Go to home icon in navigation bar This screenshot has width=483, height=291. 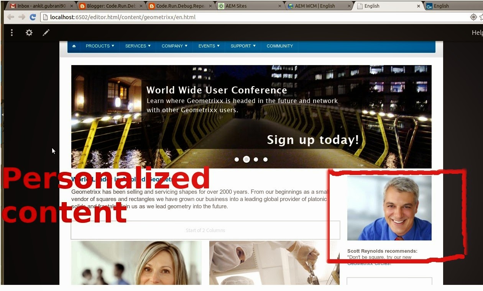point(74,46)
